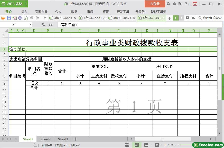The height and width of the screenshot is (148, 224).
Task: Open the 插入 ribbon tab
Action: pyautogui.click(x=24, y=12)
